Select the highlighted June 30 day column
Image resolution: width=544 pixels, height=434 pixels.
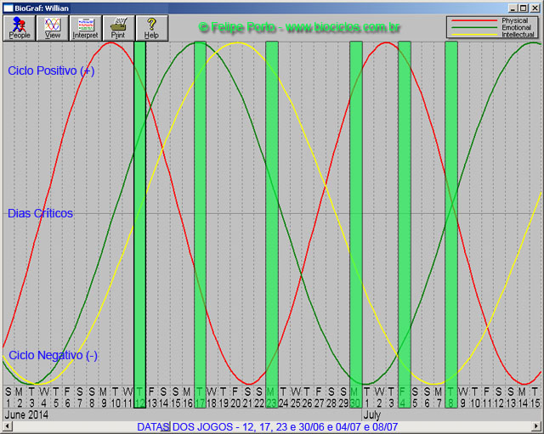click(356, 224)
